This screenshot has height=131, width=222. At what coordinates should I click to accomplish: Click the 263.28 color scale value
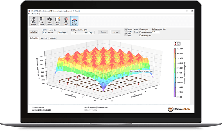[x=179, y=73]
